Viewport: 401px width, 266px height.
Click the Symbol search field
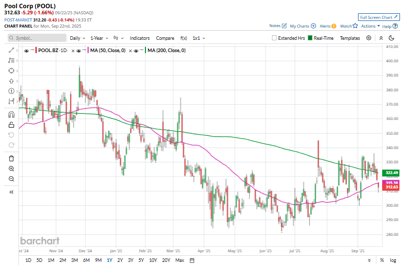[x=37, y=38]
